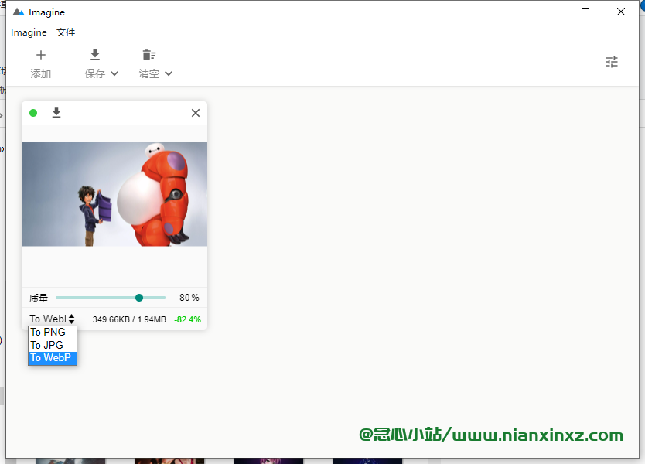
Task: Click the Imagine app logo in title bar
Action: (x=19, y=12)
